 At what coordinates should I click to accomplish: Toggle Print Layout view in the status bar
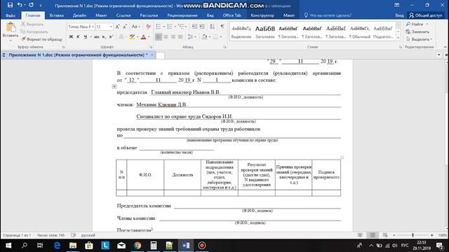tap(373, 235)
